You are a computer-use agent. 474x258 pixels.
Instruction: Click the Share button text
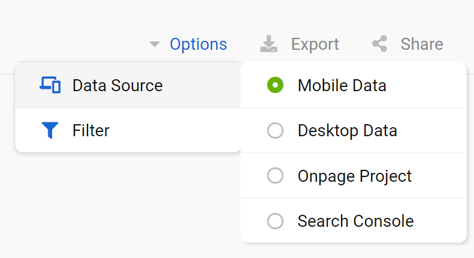click(422, 44)
